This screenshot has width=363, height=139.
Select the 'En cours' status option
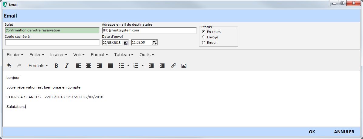click(x=204, y=32)
